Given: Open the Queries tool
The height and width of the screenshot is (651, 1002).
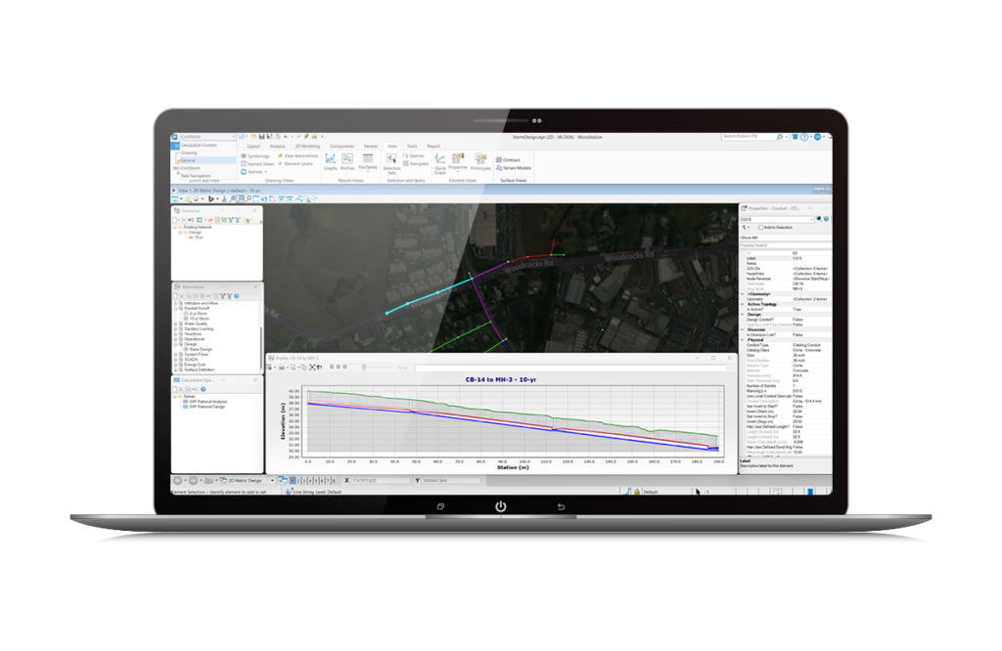Looking at the screenshot, I should click(417, 155).
